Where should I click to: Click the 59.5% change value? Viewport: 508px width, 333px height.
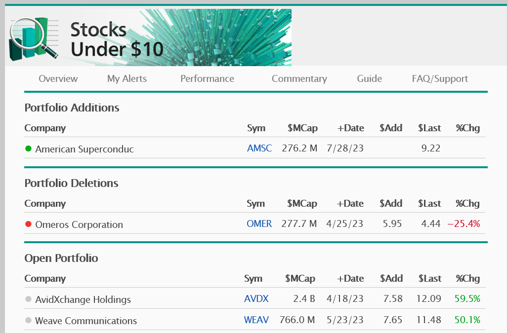467,298
